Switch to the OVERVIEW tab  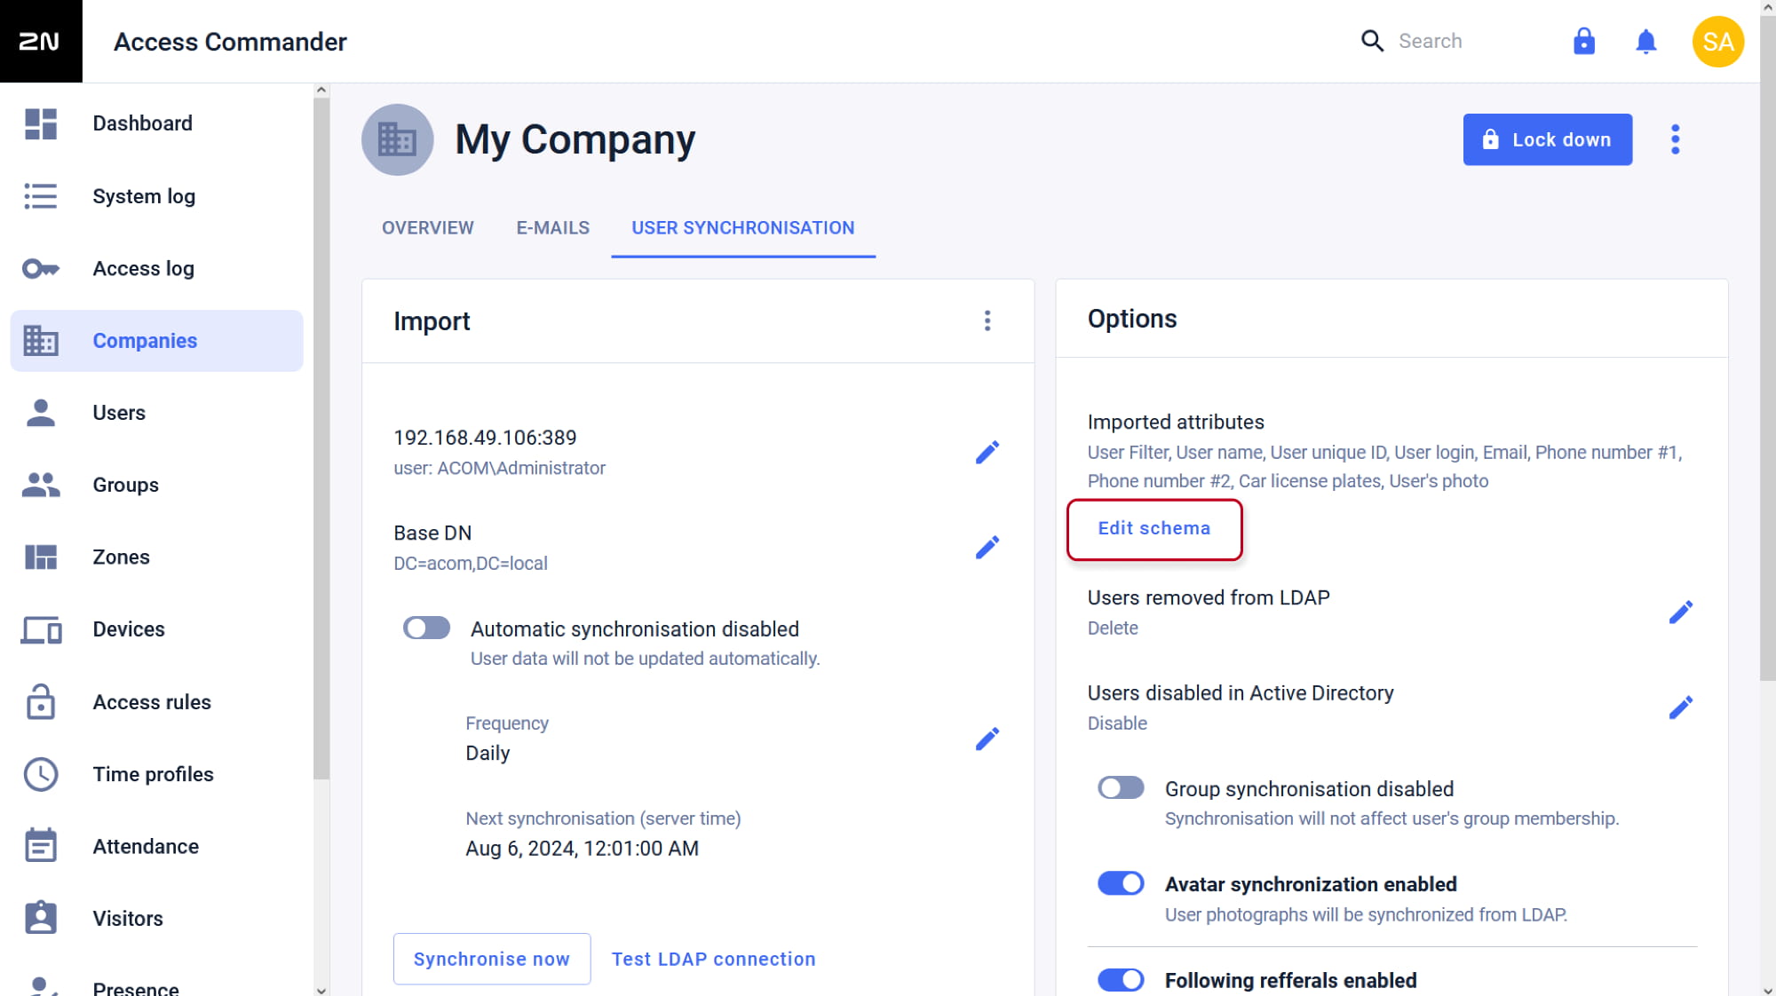point(428,228)
